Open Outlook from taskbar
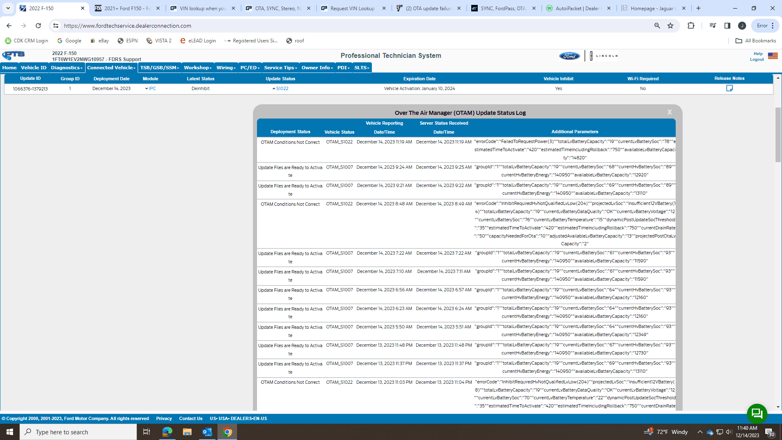This screenshot has height=440, width=782. pyautogui.click(x=207, y=432)
